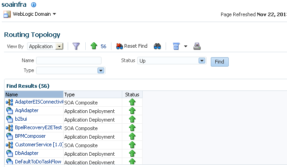Click the up status arrow in BpelRecoveryE2ETest row
This screenshot has width=287, height=167.
coord(132,128)
